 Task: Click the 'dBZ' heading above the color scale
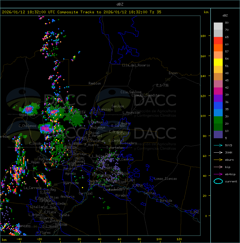coord(225,16)
